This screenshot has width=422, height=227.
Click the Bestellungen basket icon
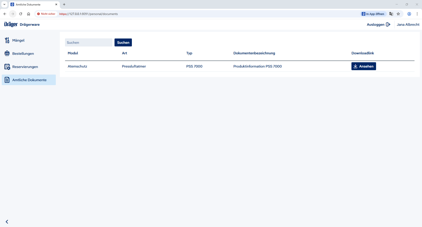(x=7, y=54)
